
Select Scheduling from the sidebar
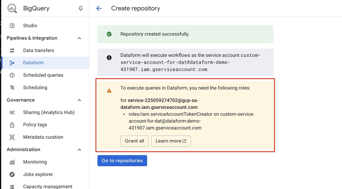[35, 88]
